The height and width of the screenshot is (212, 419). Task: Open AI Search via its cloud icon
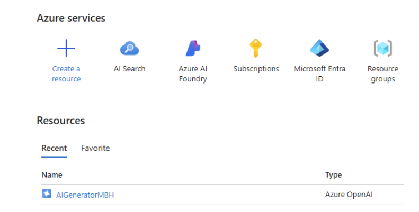click(129, 49)
